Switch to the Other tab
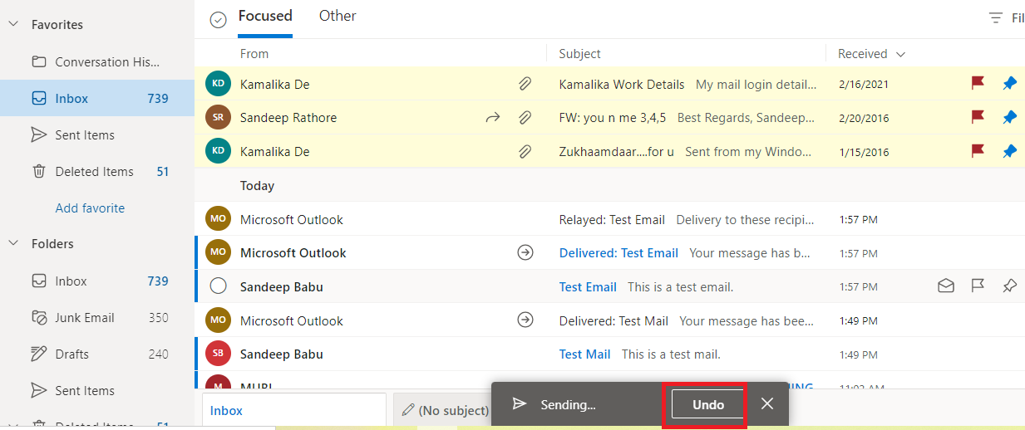Viewport: 1025px width, 430px height. coord(338,16)
